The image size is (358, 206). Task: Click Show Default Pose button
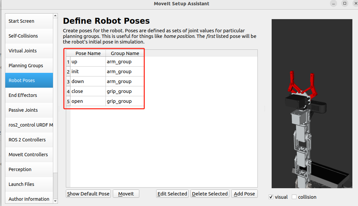88,194
